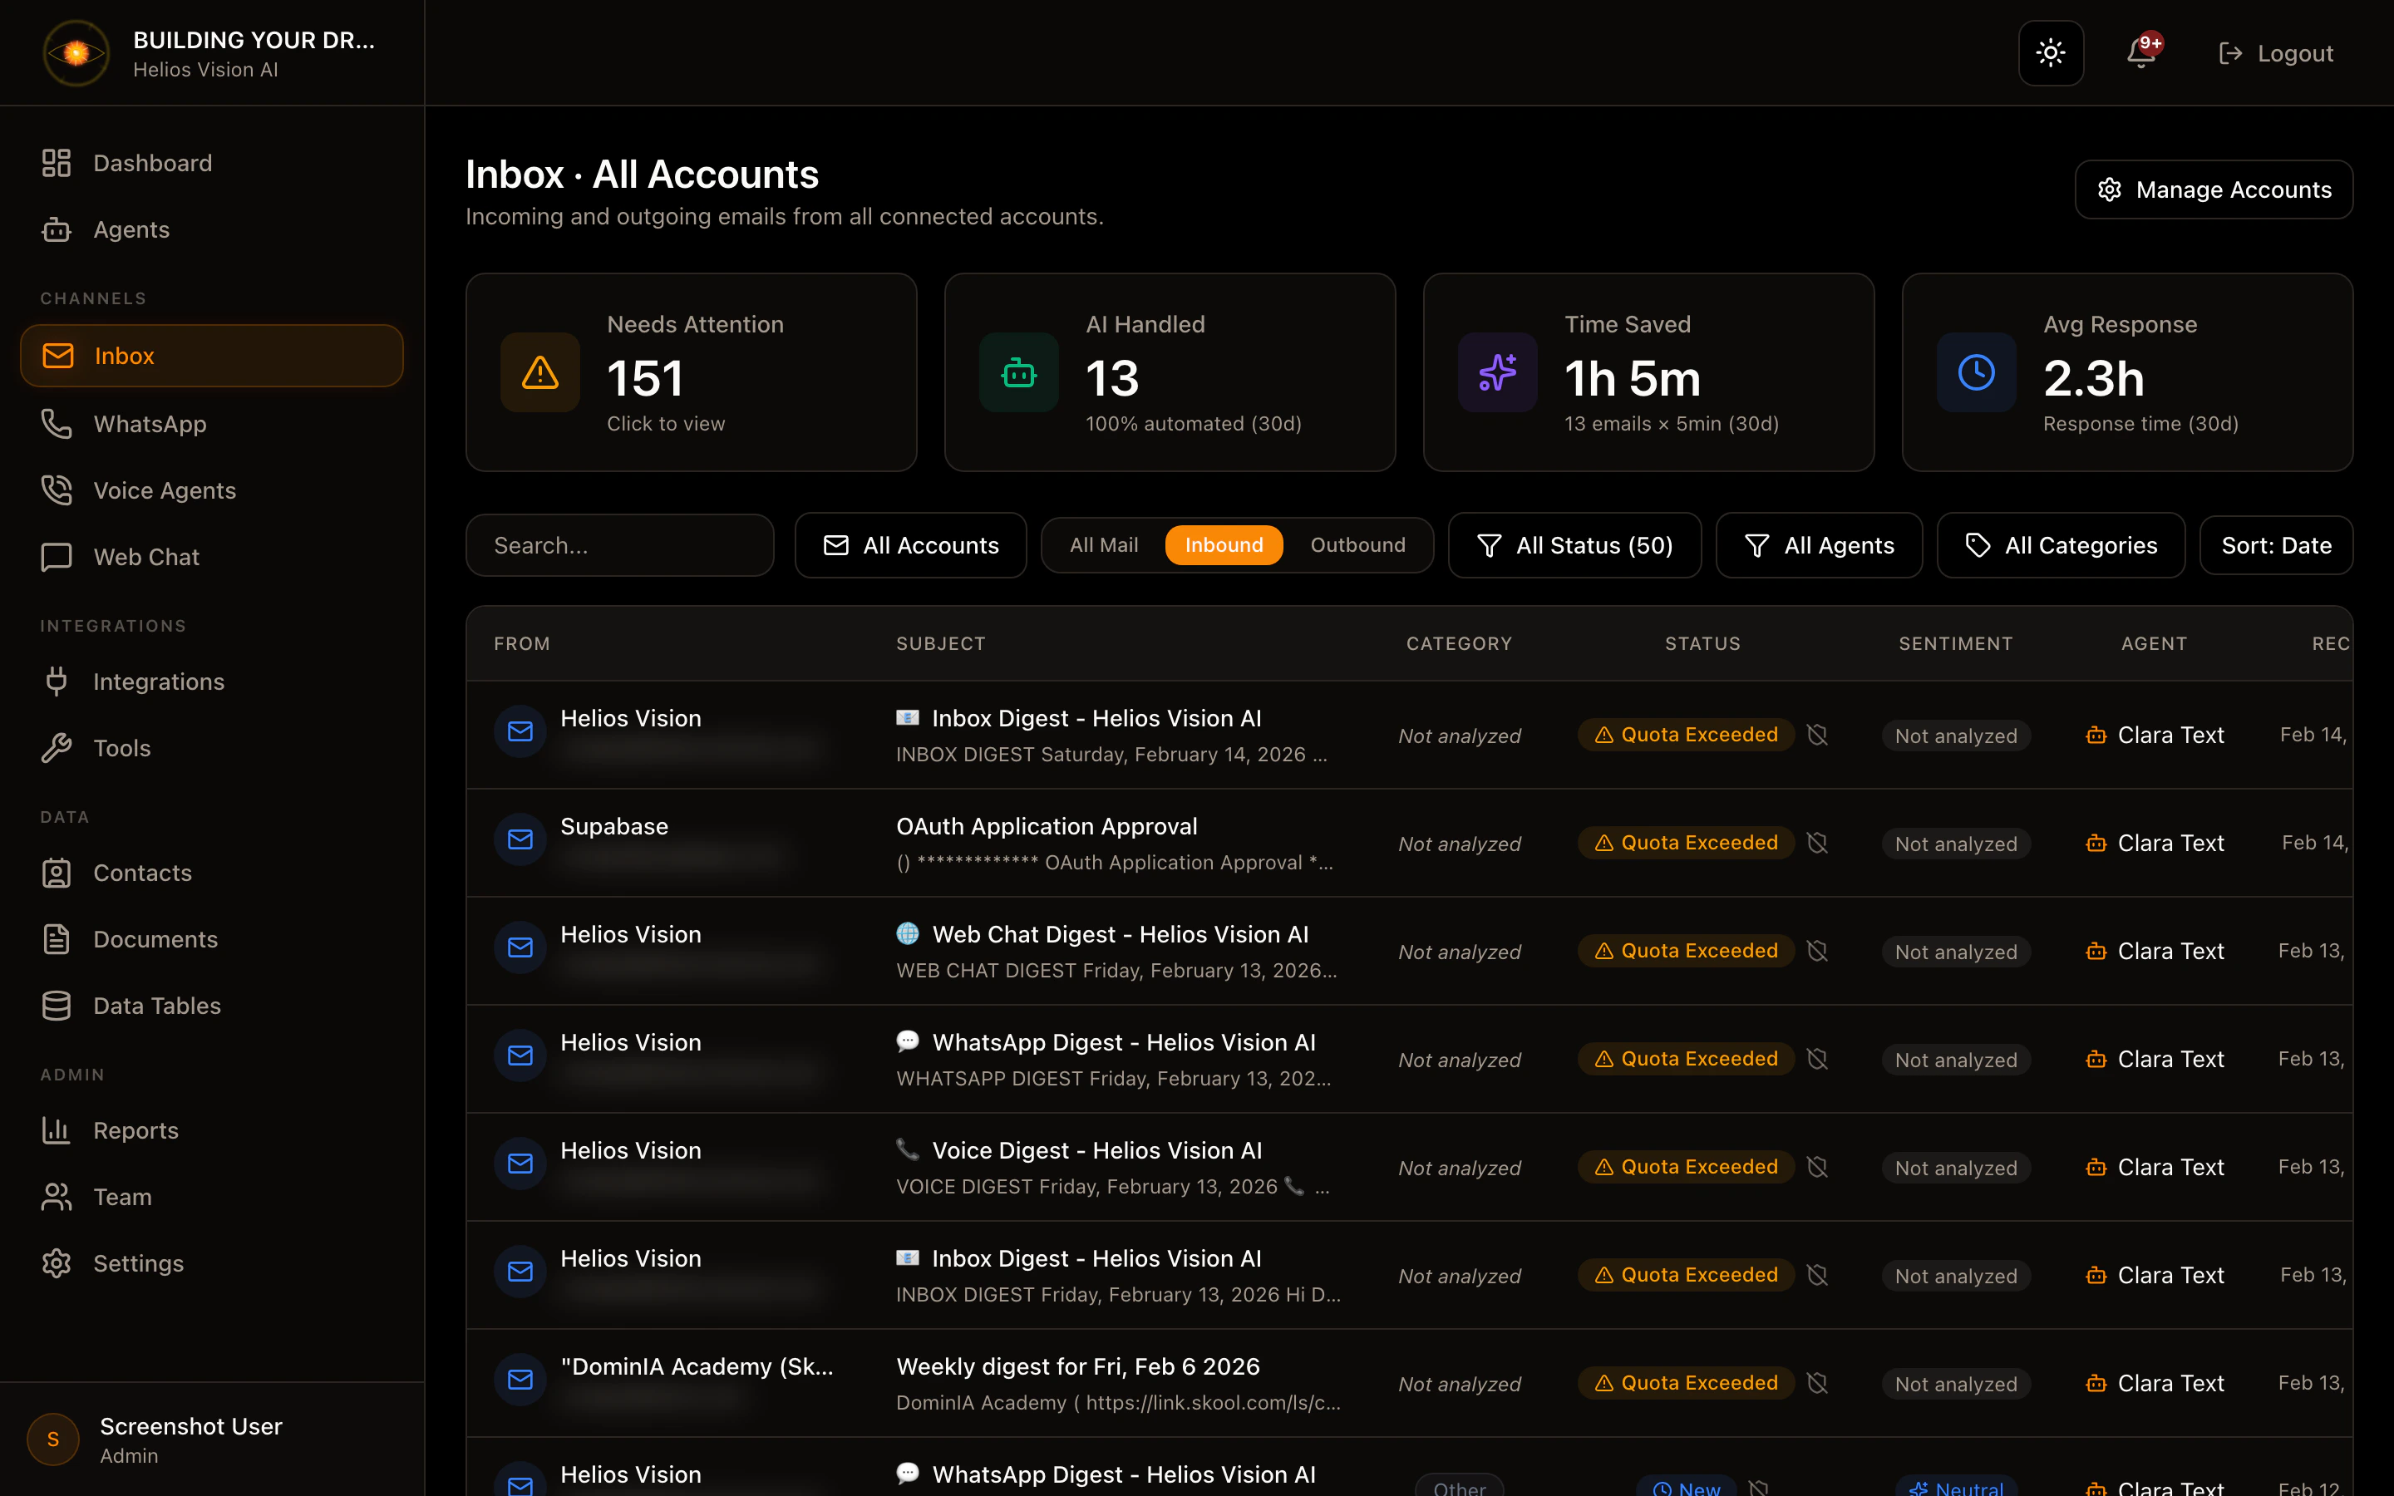The image size is (2394, 1496).
Task: Click Logout in the top bar
Action: click(2276, 53)
